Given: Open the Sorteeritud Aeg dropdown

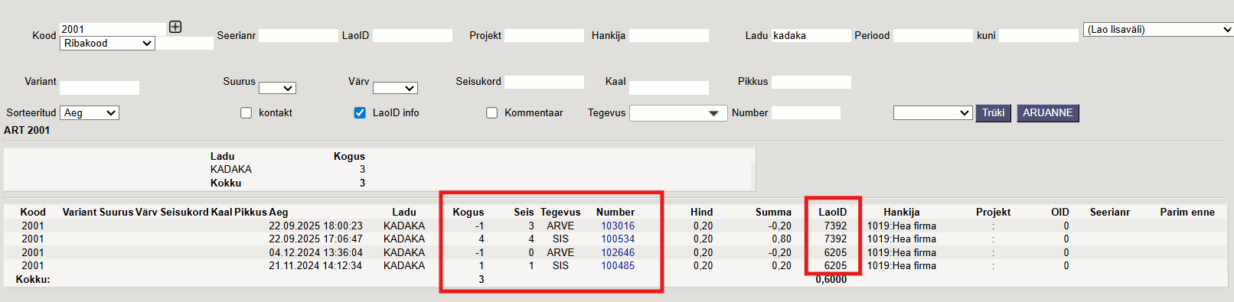Looking at the screenshot, I should (90, 112).
